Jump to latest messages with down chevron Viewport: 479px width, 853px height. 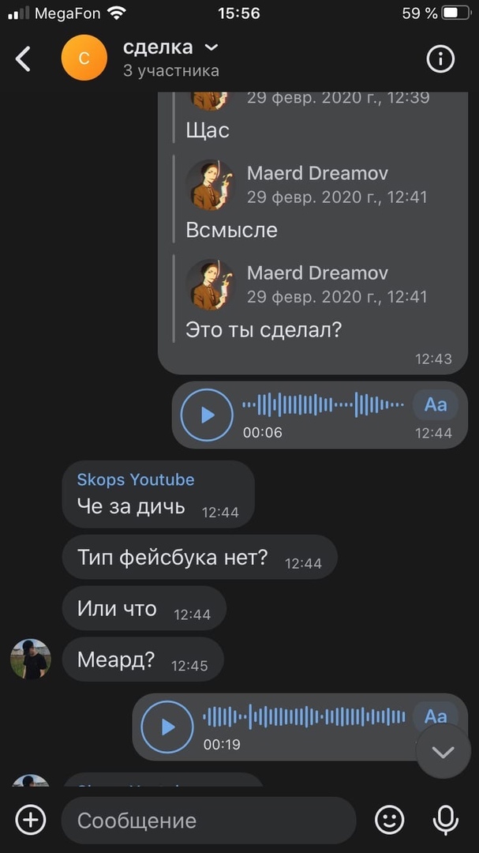[443, 753]
